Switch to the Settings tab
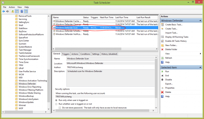The width and height of the screenshot is (204, 119). point(96,54)
